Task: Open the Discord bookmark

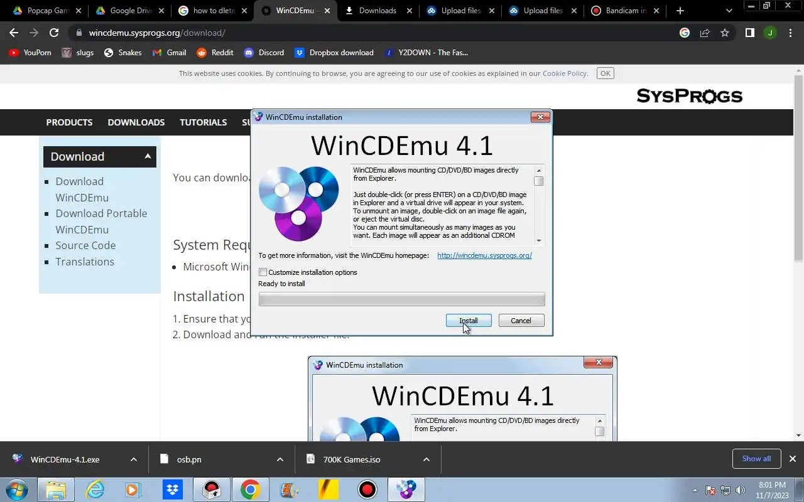Action: [x=264, y=53]
